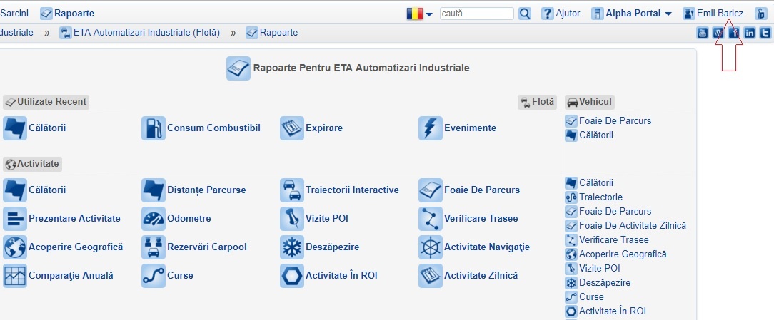Open the Facebook social icon
The image size is (774, 320).
[x=734, y=33]
